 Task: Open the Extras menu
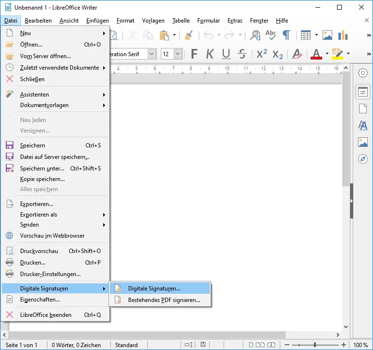point(235,21)
